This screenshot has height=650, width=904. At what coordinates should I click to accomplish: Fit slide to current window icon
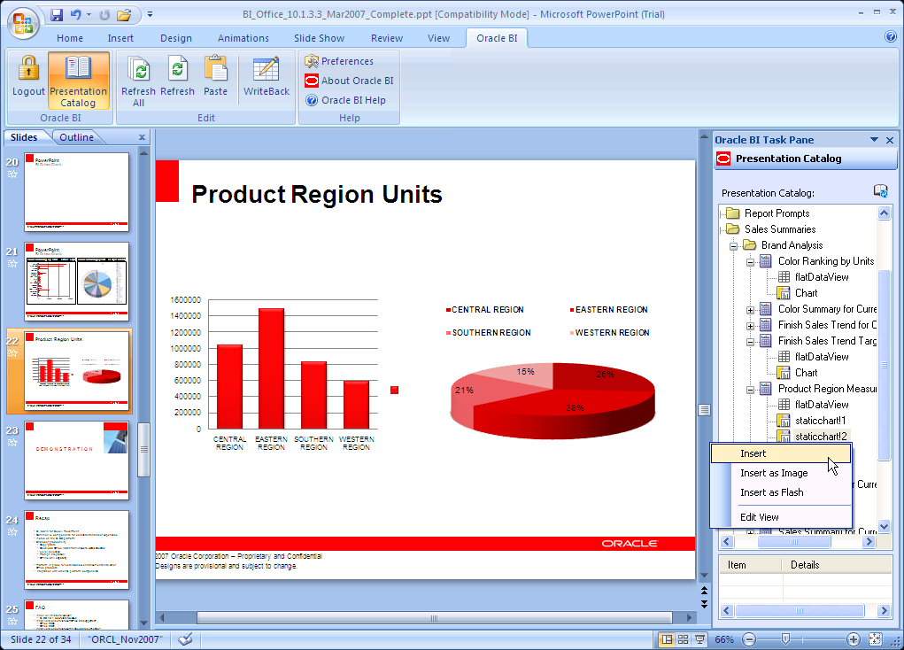pos(875,639)
